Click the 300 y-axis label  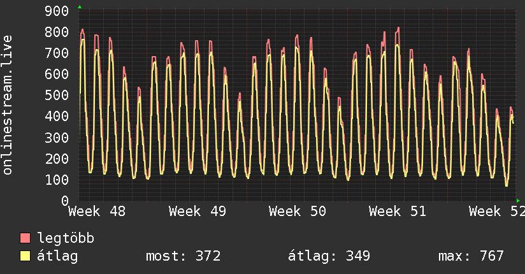click(x=57, y=138)
